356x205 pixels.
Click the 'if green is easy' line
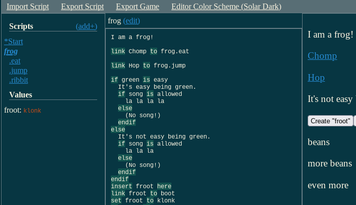[139, 80]
